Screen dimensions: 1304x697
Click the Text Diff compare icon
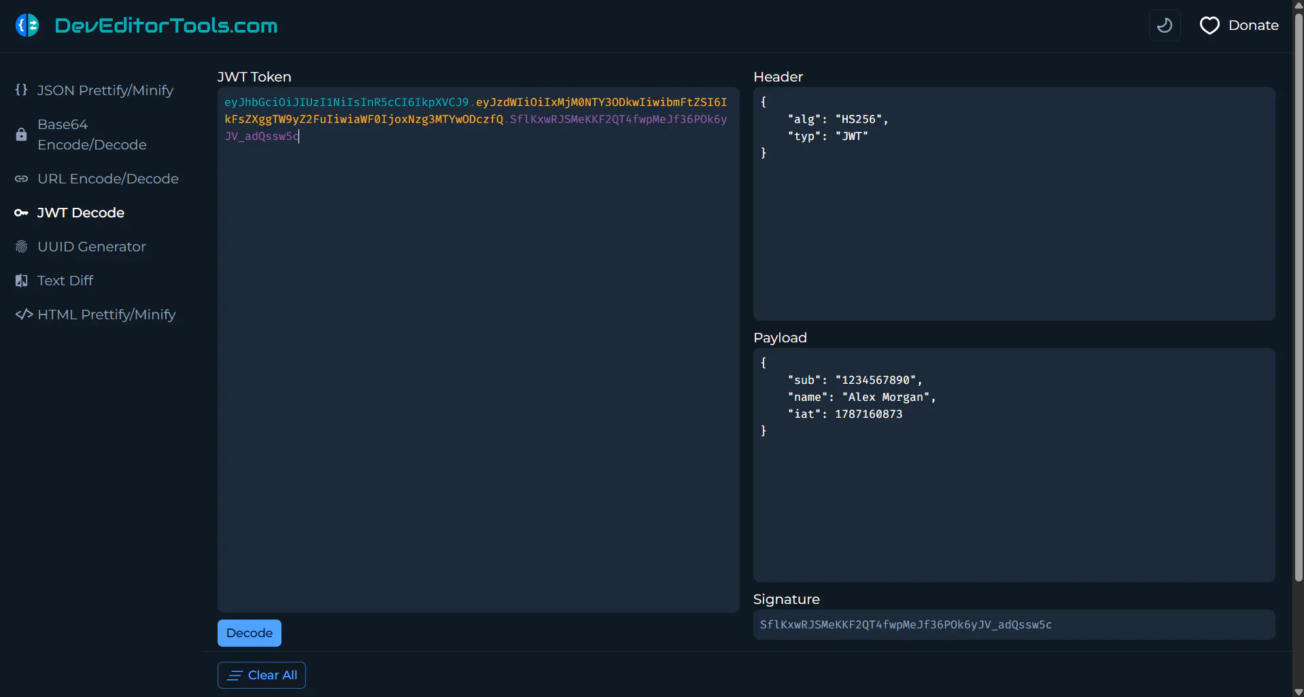(21, 281)
